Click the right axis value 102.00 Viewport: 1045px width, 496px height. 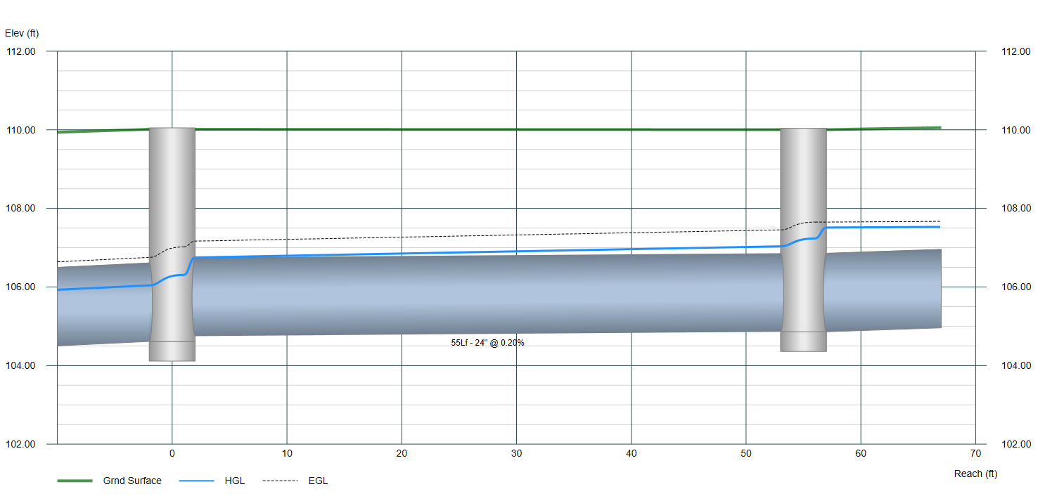(x=1015, y=444)
